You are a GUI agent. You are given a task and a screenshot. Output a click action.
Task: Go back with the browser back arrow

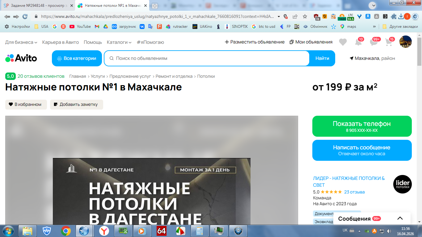click(7, 17)
